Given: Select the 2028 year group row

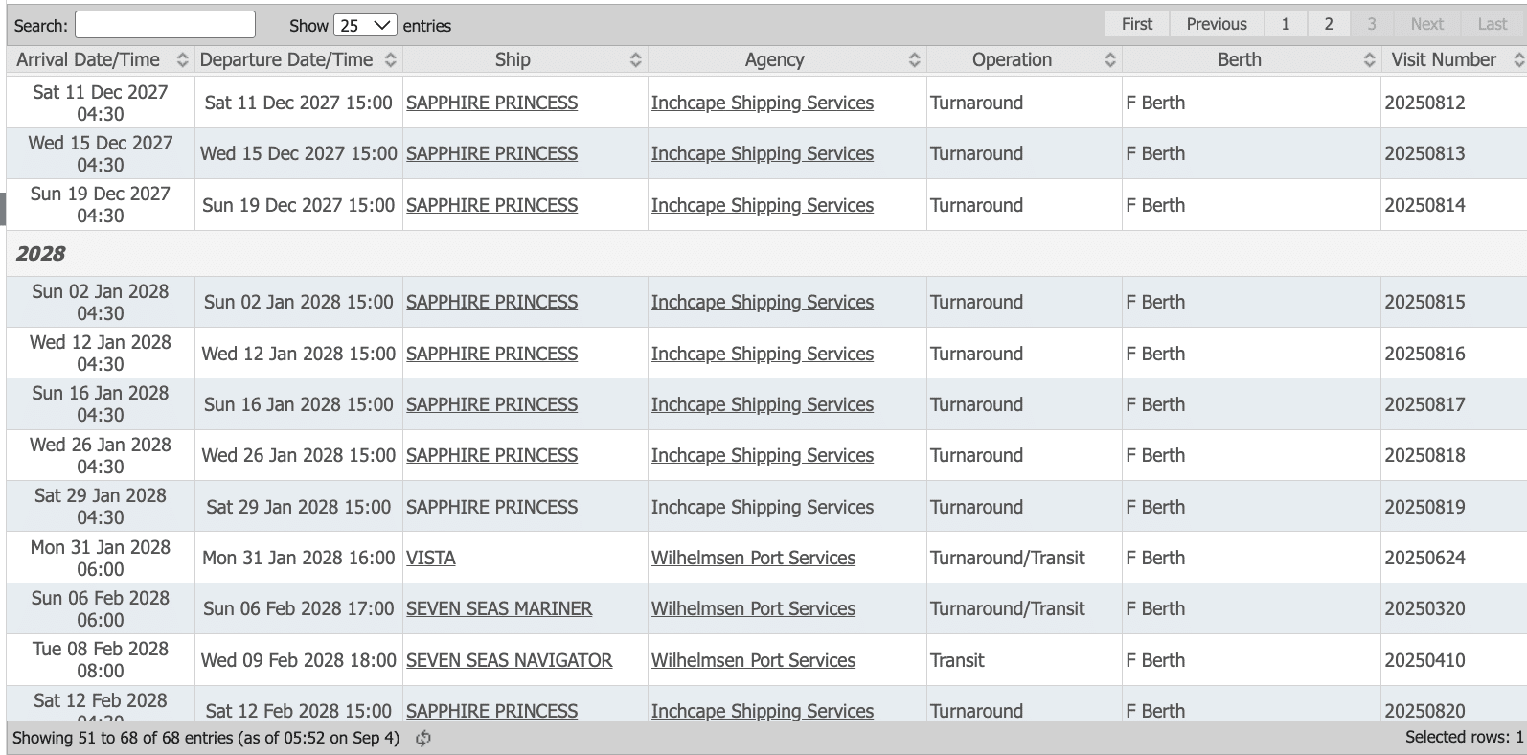Looking at the screenshot, I should pyautogui.click(x=766, y=254).
